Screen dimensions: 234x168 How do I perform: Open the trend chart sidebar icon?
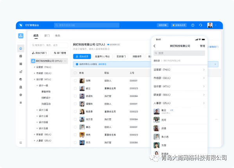pyautogui.click(x=21, y=72)
